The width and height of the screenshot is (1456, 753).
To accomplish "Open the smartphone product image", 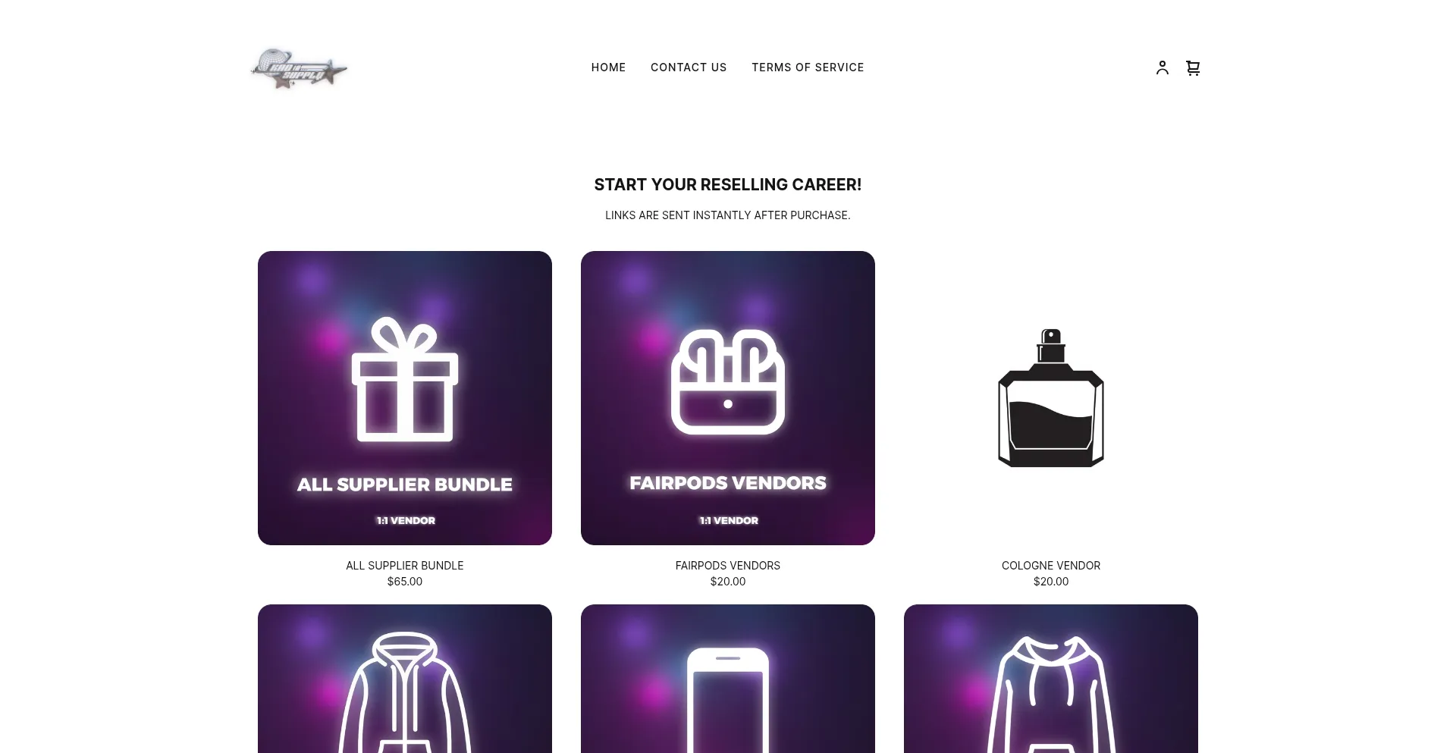I will 728,679.
